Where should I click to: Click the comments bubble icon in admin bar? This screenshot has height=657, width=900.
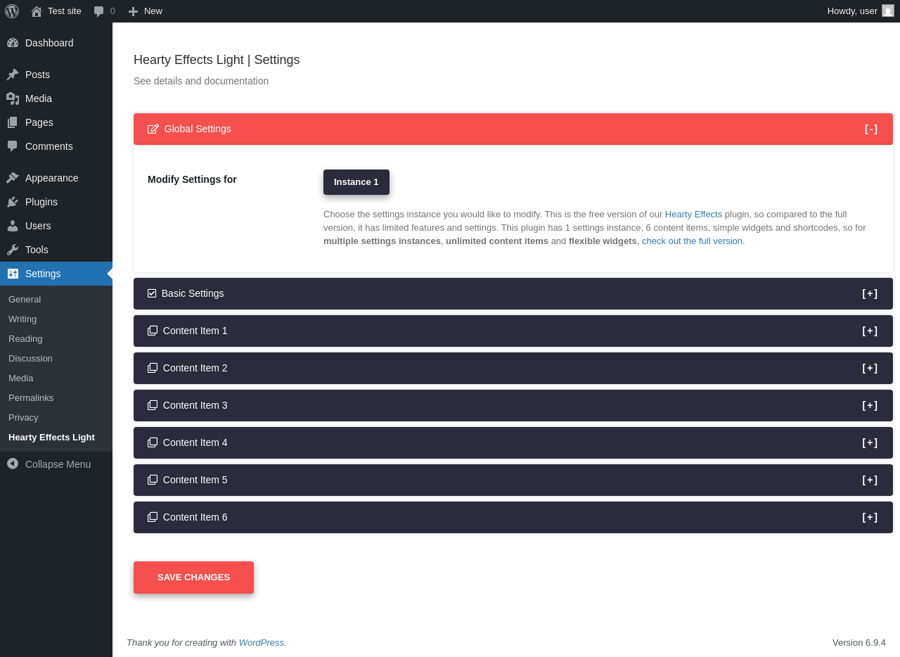(99, 11)
